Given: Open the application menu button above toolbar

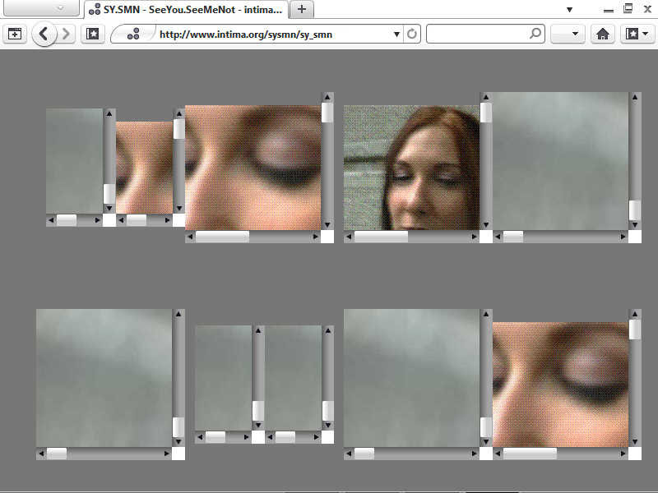Looking at the screenshot, I should pos(39,7).
